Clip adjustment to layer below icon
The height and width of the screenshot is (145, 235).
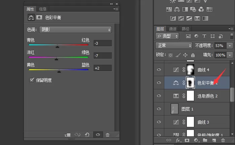pyautogui.click(x=68, y=135)
